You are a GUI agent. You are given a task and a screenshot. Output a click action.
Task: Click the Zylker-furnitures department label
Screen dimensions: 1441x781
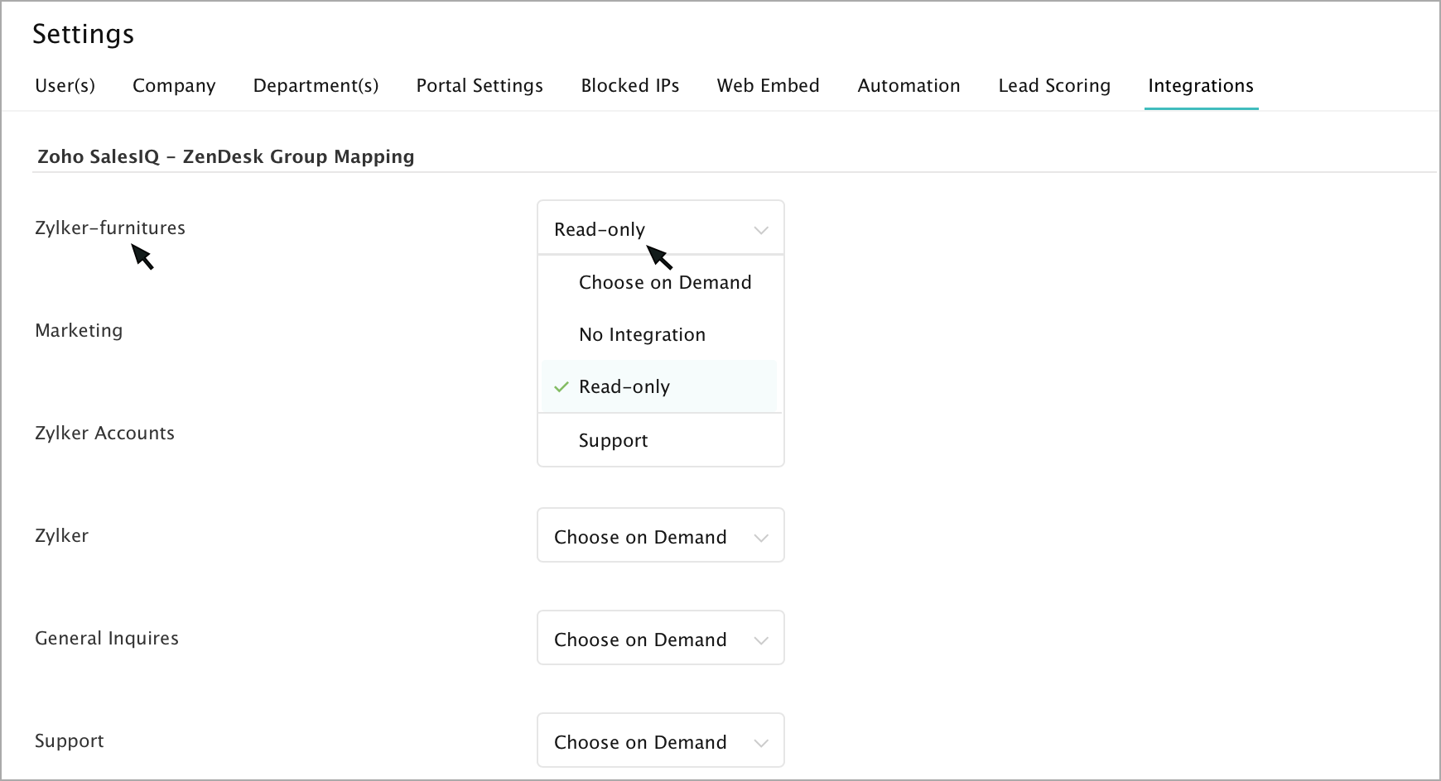(x=110, y=228)
